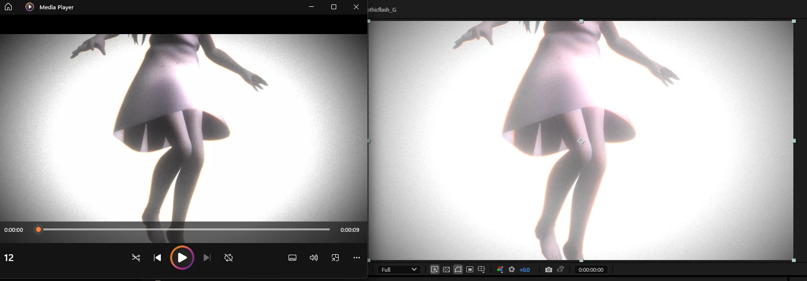Viewport: 807px width, 281px height.
Task: Play the video in Media Player
Action: coord(182,258)
